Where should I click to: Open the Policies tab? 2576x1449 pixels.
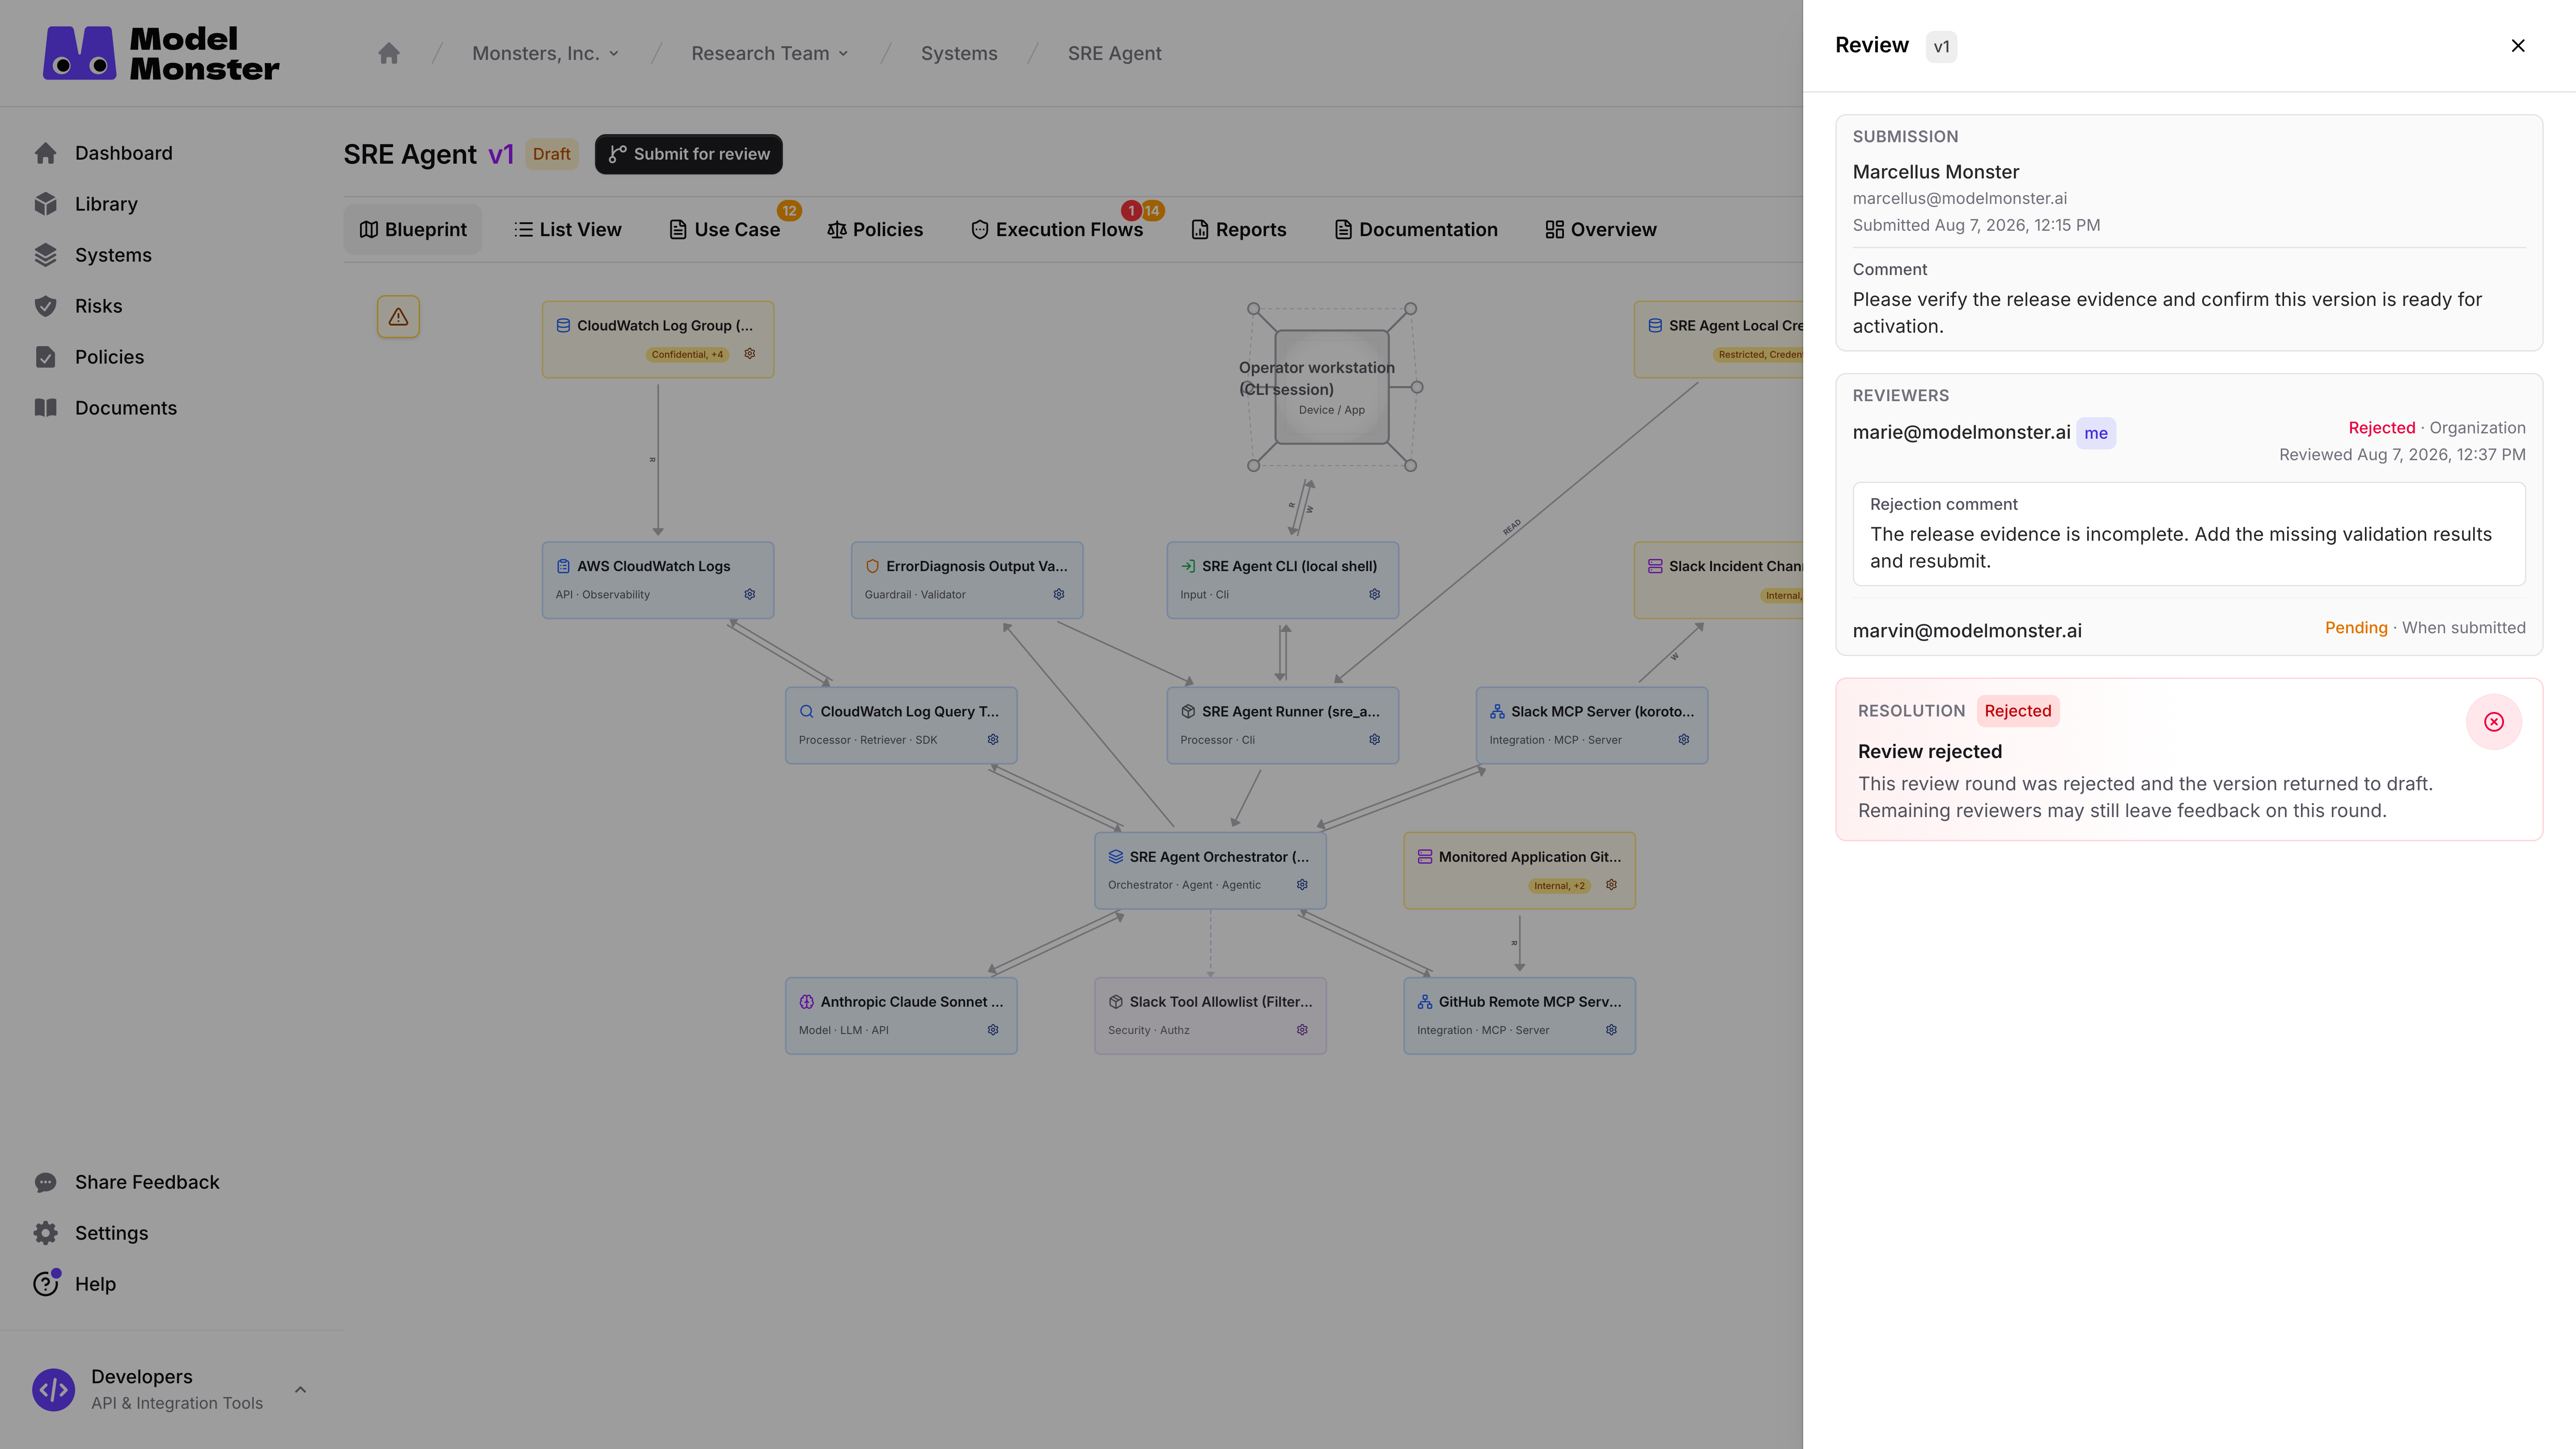(x=875, y=229)
